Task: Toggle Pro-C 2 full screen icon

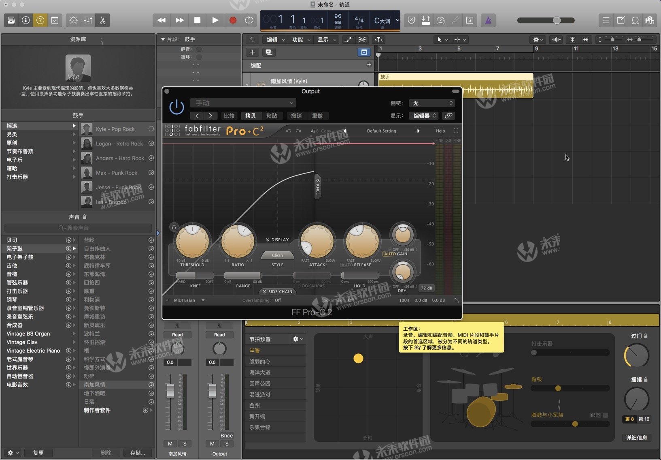Action: pos(456,131)
